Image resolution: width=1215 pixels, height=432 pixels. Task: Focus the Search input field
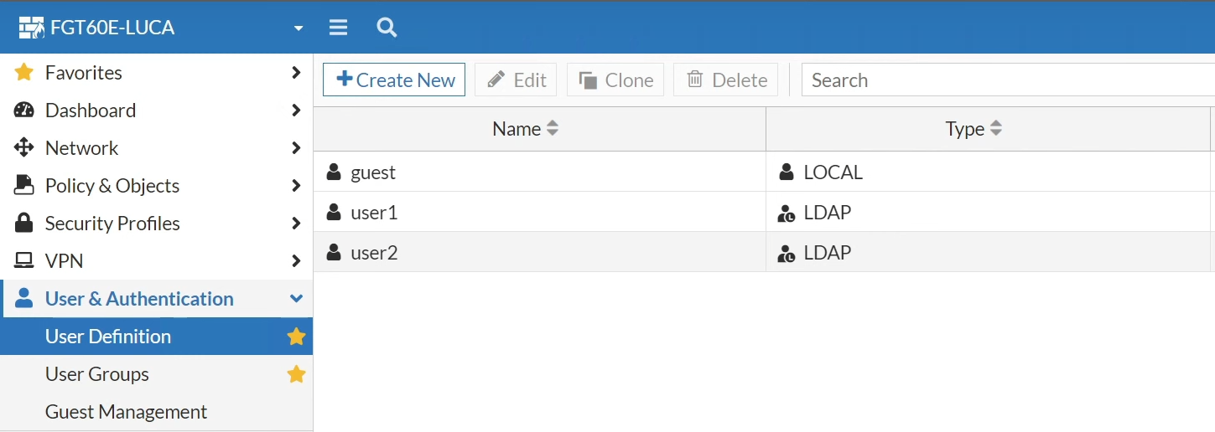point(1008,80)
